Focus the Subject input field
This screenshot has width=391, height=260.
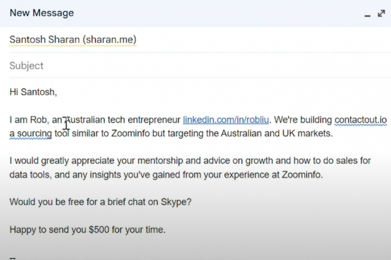(x=163, y=66)
